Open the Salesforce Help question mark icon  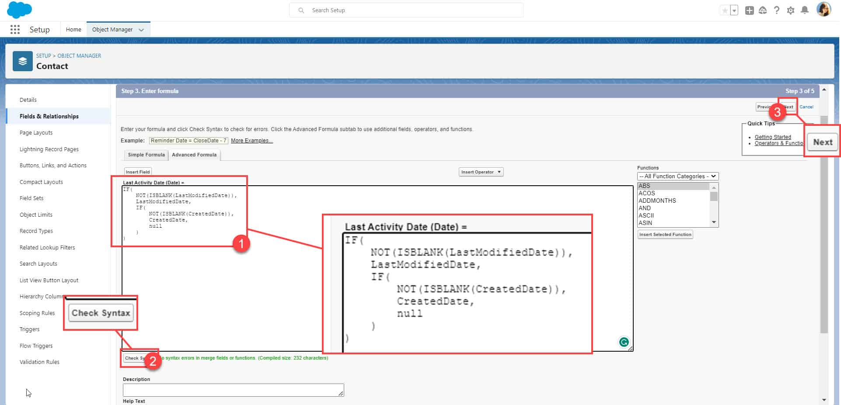click(x=777, y=10)
